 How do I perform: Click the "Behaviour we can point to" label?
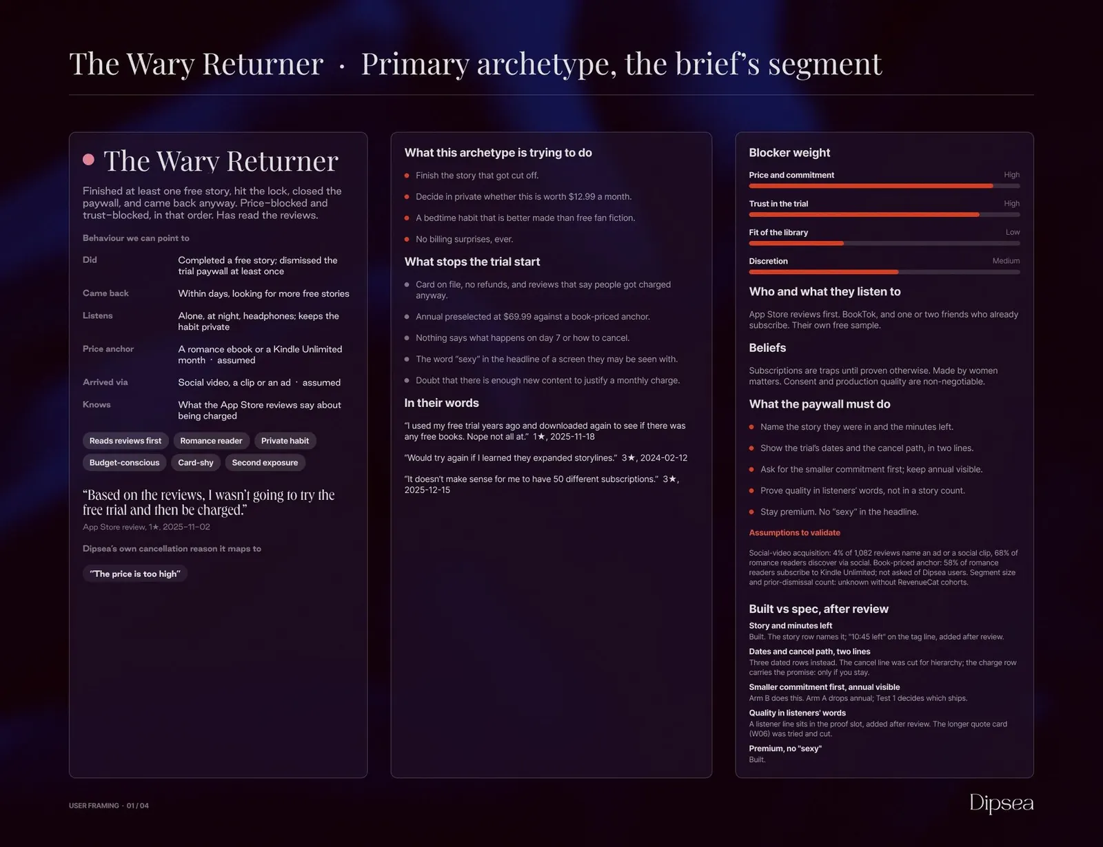point(136,238)
